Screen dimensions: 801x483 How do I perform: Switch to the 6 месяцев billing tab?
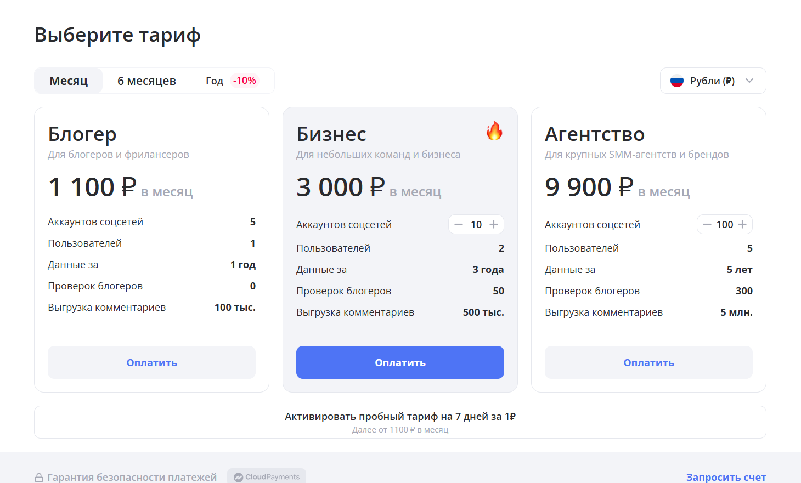146,81
